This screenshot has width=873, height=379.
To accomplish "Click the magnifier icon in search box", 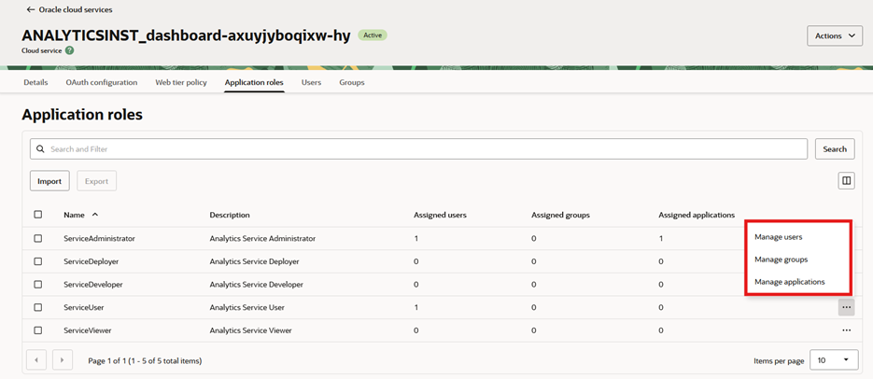I will (x=40, y=149).
